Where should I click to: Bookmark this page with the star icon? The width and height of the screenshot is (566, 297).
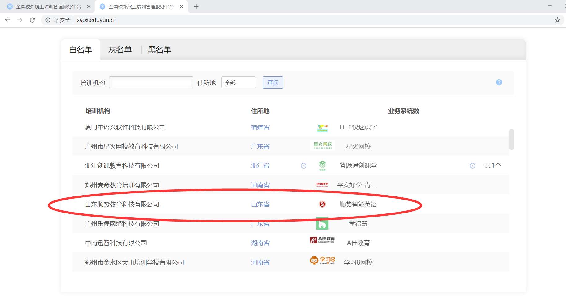[x=557, y=20]
